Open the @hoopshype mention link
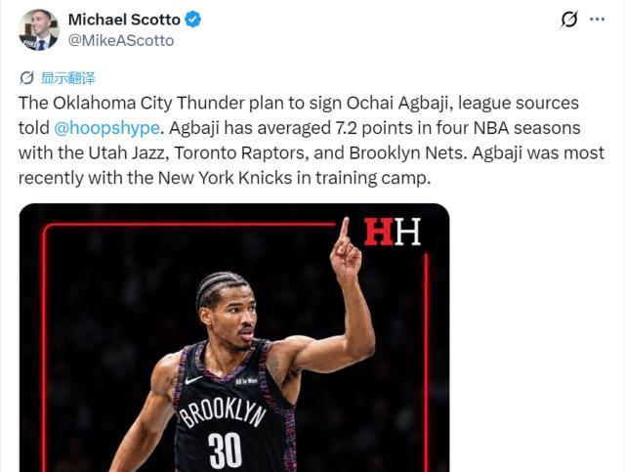625x472 pixels. 106,128
